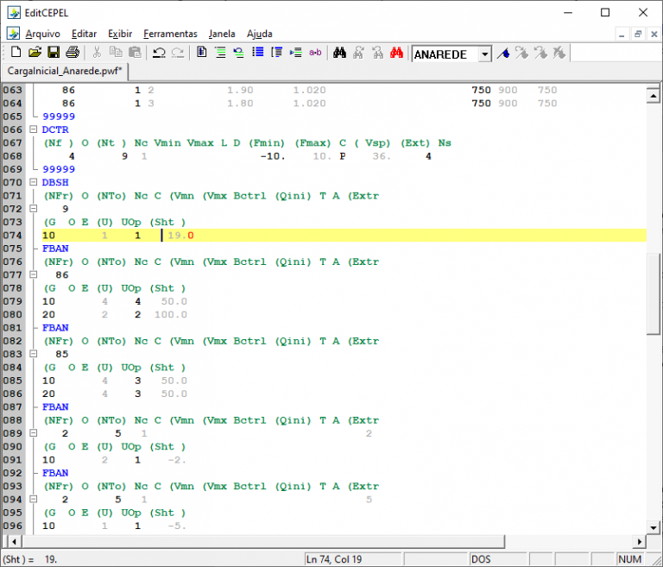
Task: Save the file using the floppy disk icon
Action: 54,54
